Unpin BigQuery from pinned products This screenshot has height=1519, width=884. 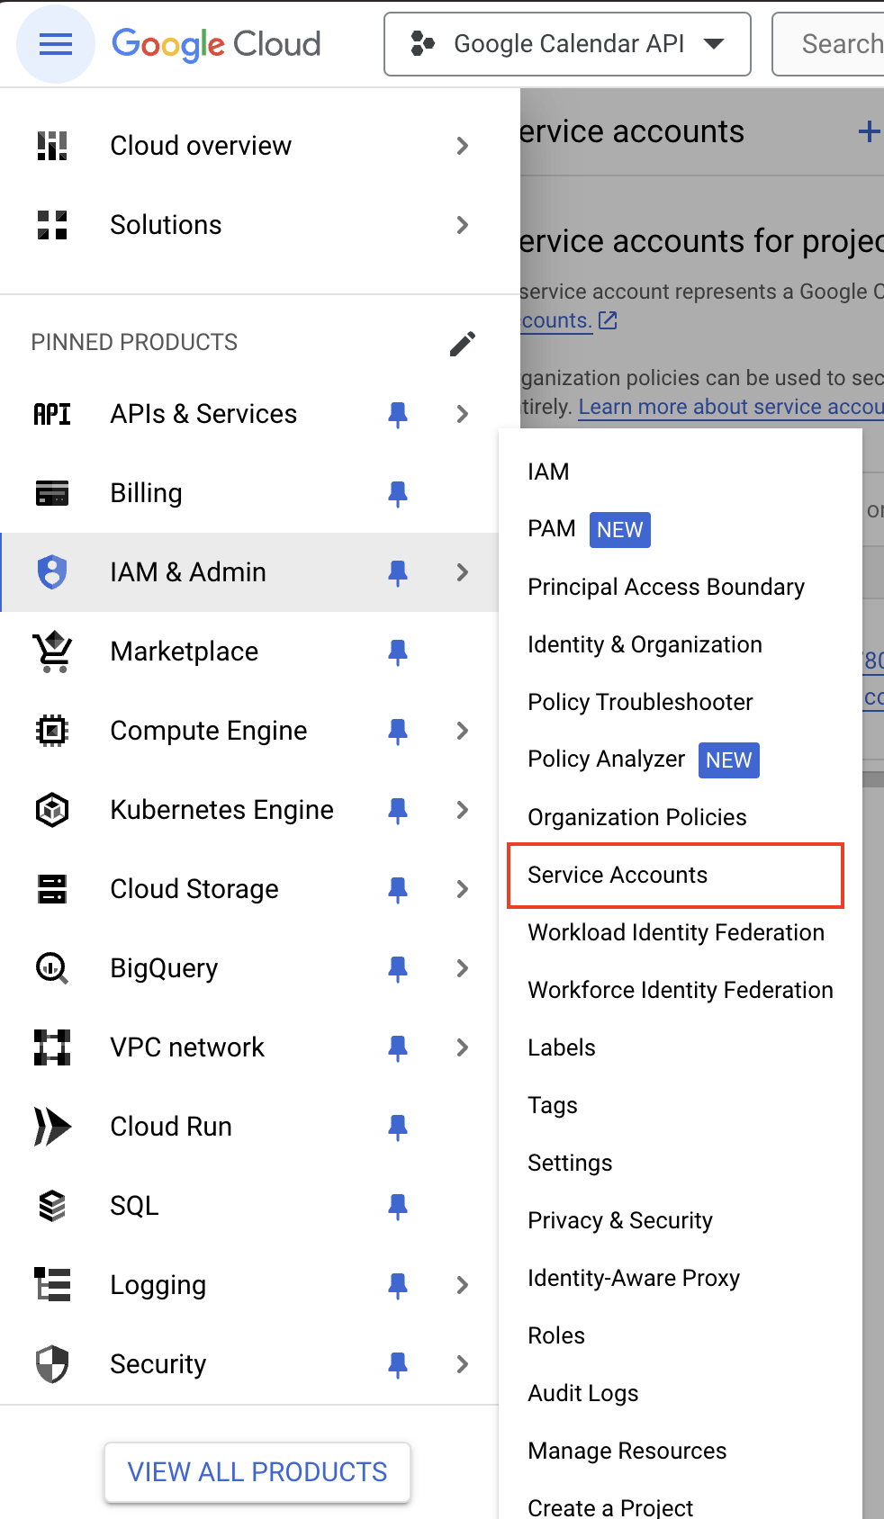[x=398, y=968]
